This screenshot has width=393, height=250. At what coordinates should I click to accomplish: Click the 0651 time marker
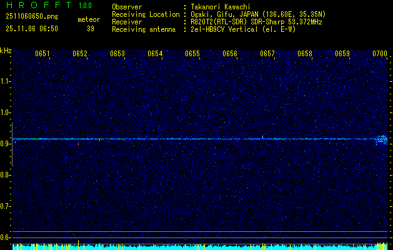tap(42, 54)
